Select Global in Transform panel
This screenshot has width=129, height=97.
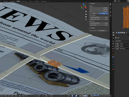pos(94,13)
